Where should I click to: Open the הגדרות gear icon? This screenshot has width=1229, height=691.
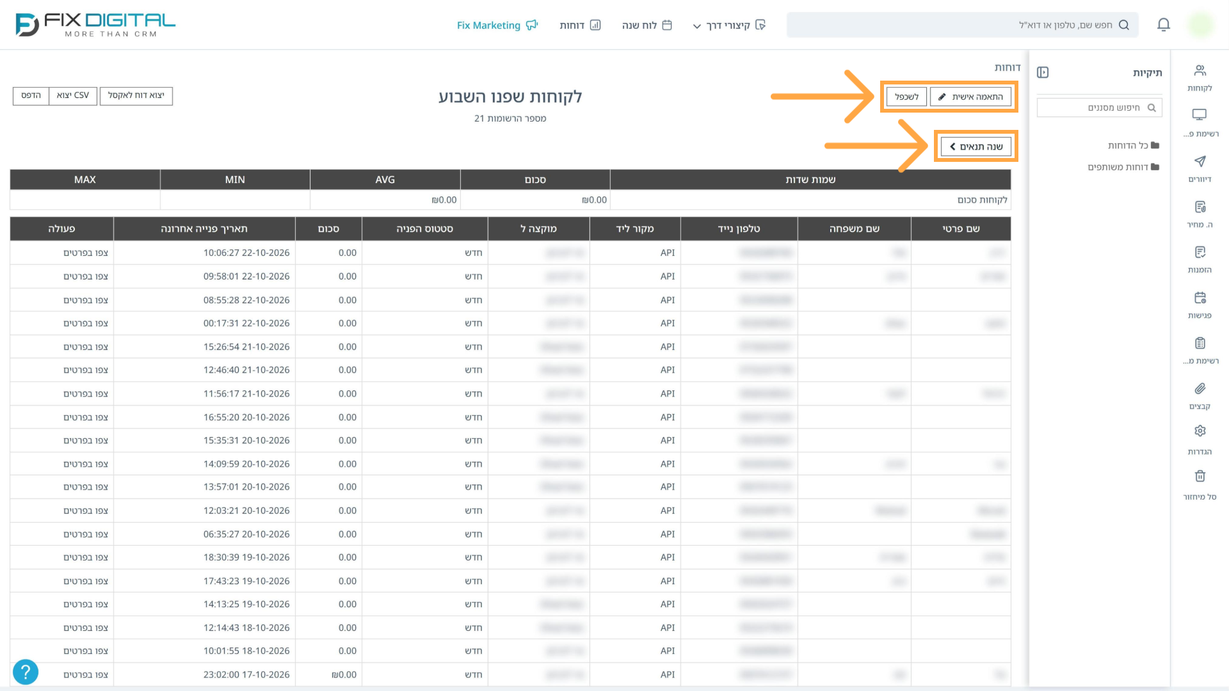pyautogui.click(x=1200, y=441)
